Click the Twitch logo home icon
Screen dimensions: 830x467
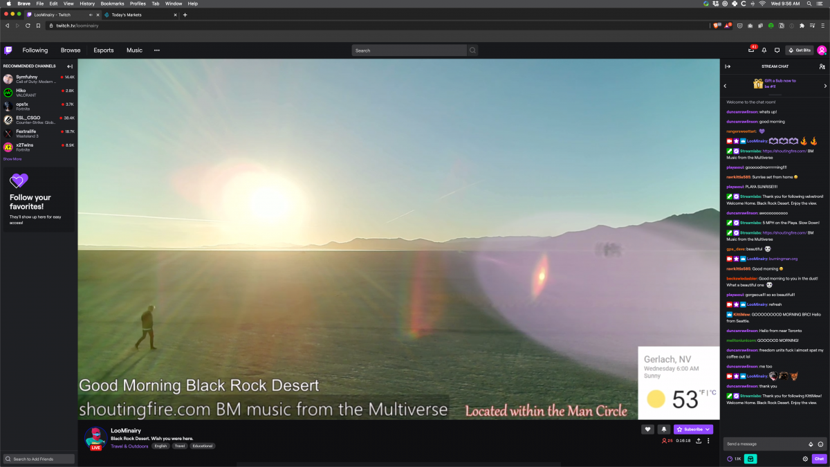(x=8, y=50)
